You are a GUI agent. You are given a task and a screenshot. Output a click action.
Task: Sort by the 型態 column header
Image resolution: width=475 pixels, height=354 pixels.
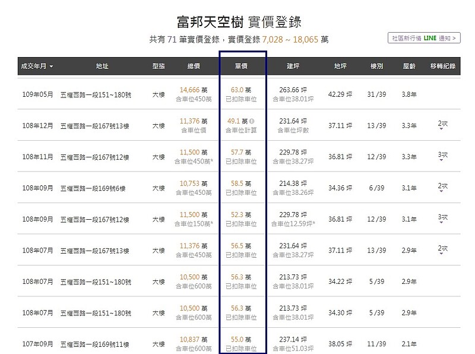(159, 66)
